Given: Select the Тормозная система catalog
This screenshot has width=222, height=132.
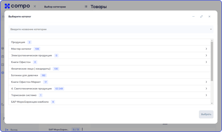Looking at the screenshot, I should (109, 95).
